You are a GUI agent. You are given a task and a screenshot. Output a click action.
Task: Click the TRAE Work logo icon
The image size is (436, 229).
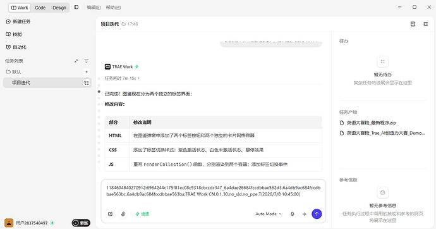click(x=107, y=66)
